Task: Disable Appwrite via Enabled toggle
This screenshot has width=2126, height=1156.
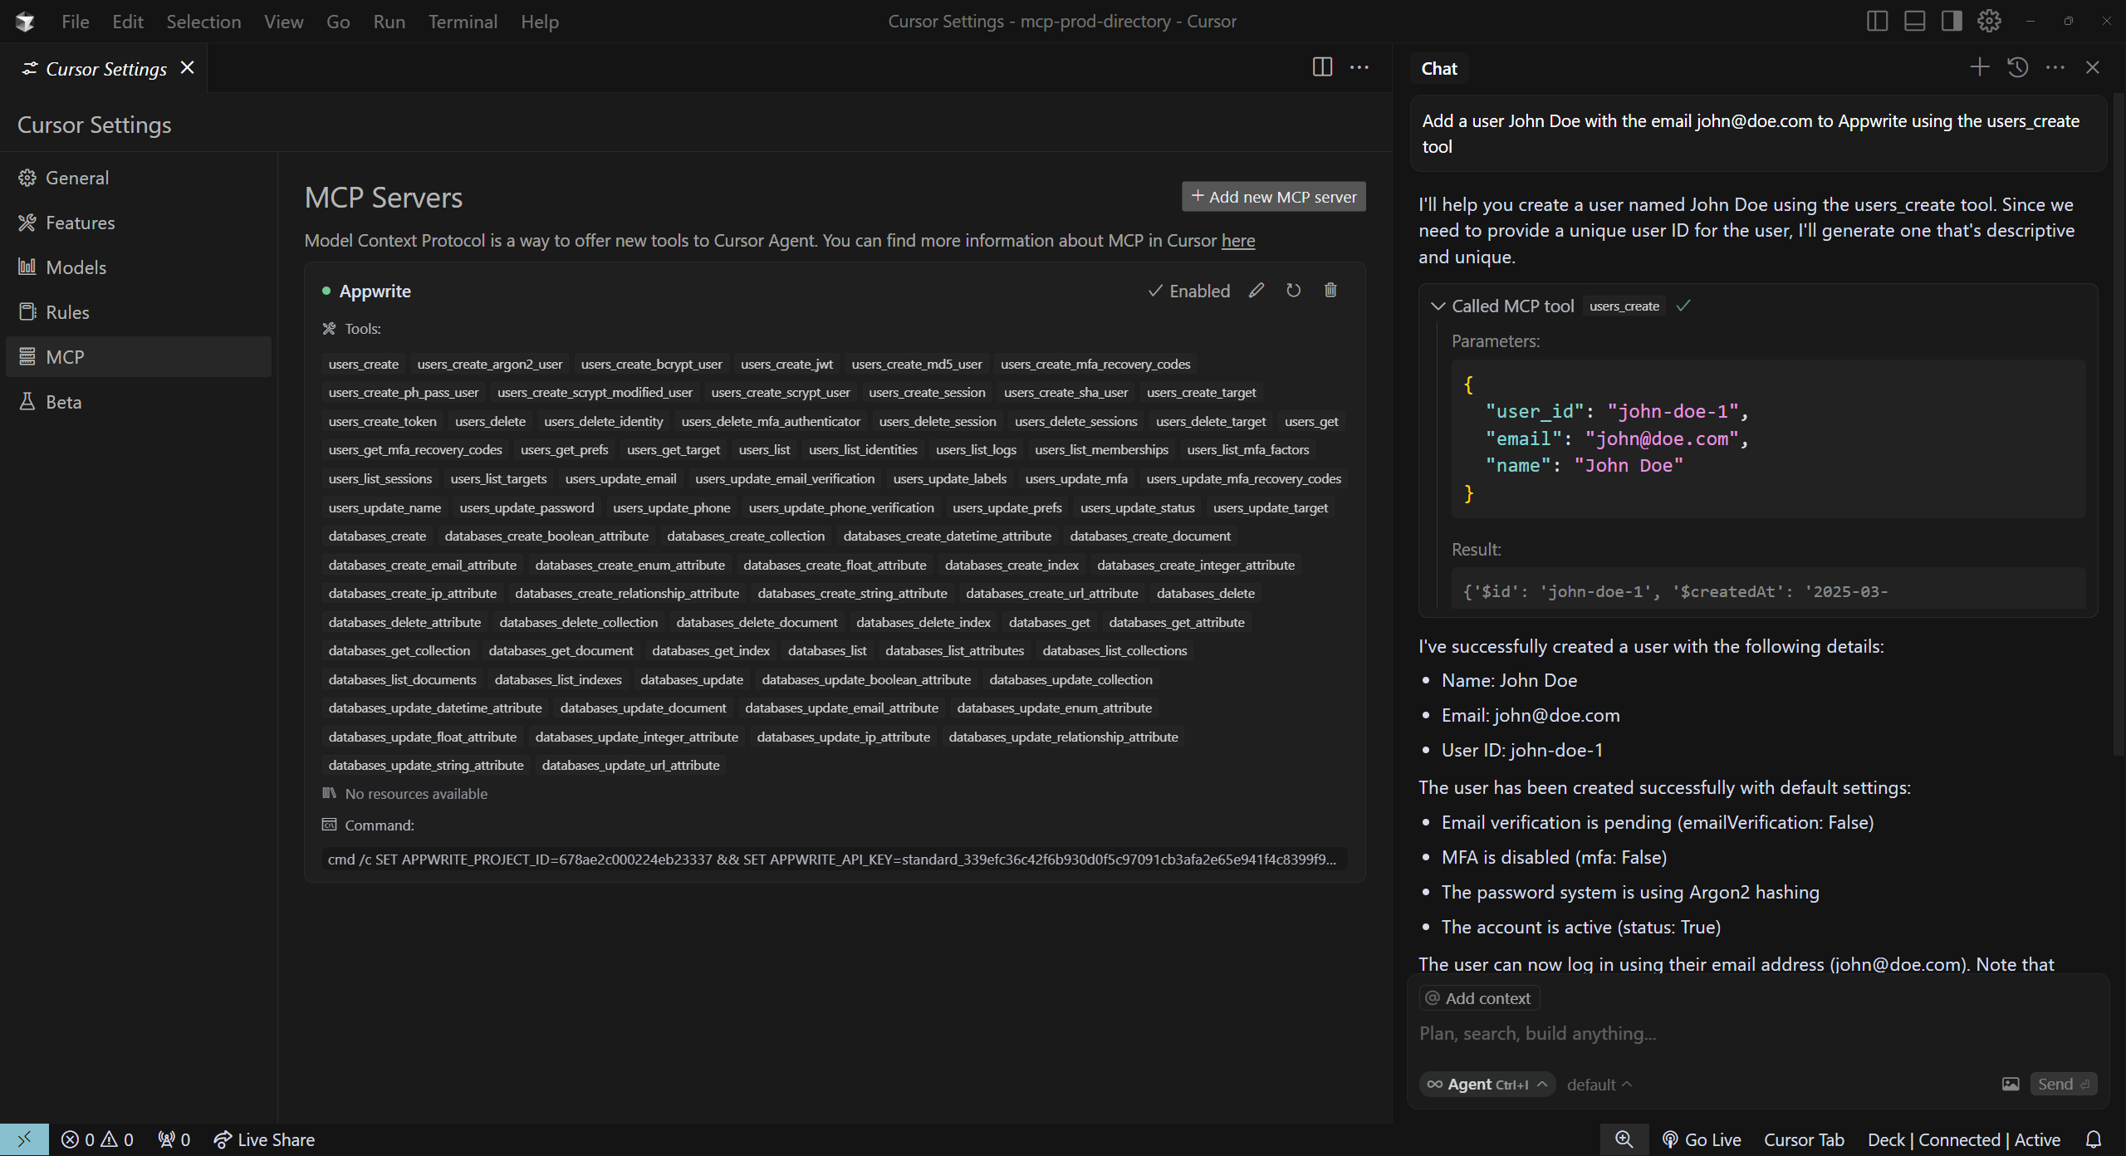Action: [x=1188, y=291]
